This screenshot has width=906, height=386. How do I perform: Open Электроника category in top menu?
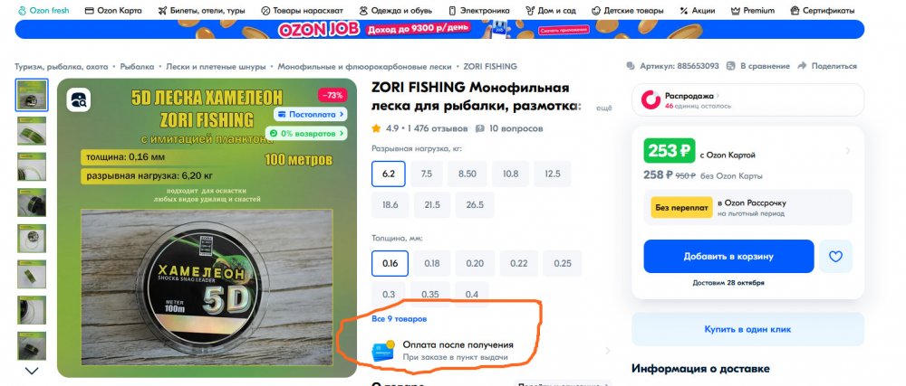[x=479, y=10]
